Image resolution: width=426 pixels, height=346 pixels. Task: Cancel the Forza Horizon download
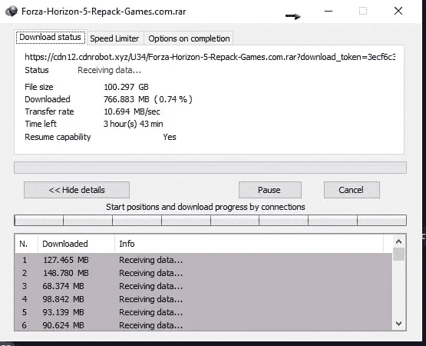352,190
